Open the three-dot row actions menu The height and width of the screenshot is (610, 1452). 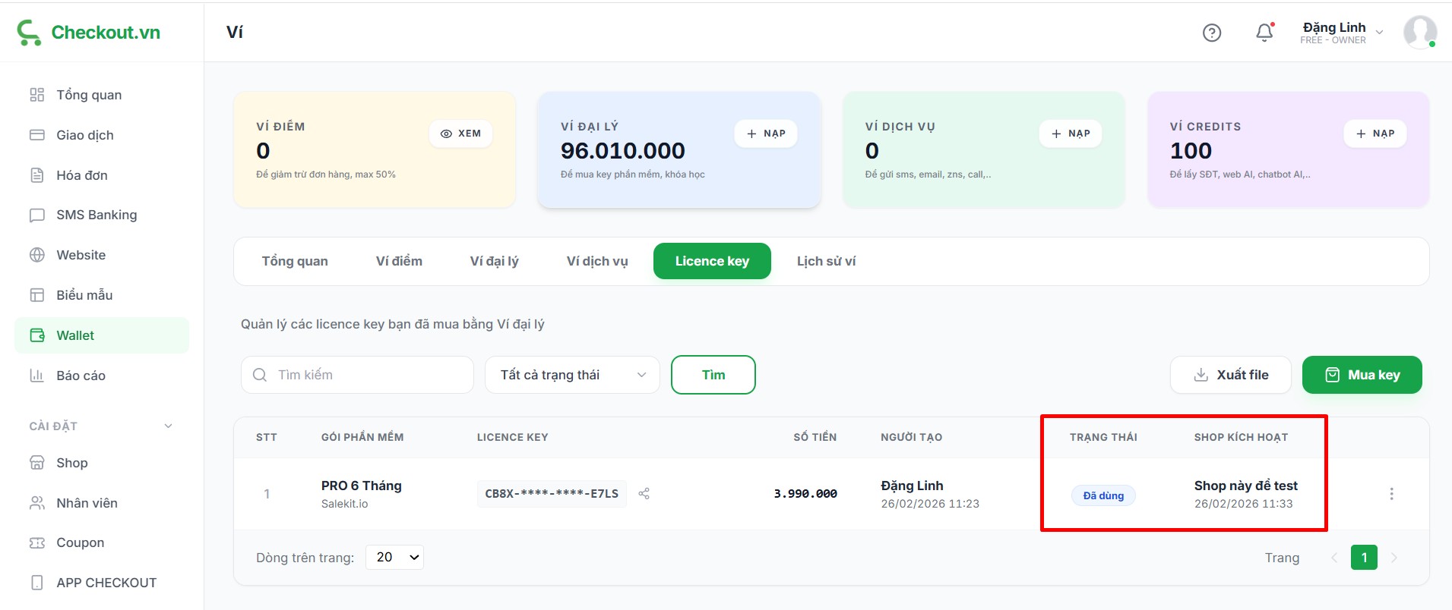click(x=1391, y=494)
